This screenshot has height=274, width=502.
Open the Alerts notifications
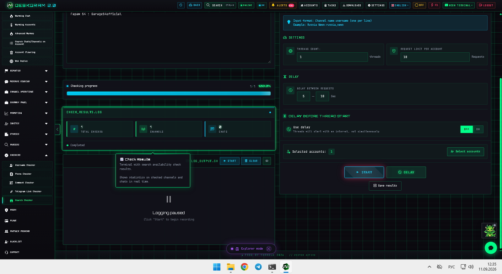click(283, 5)
